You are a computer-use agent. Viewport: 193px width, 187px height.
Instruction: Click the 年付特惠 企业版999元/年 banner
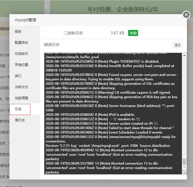tap(123, 9)
